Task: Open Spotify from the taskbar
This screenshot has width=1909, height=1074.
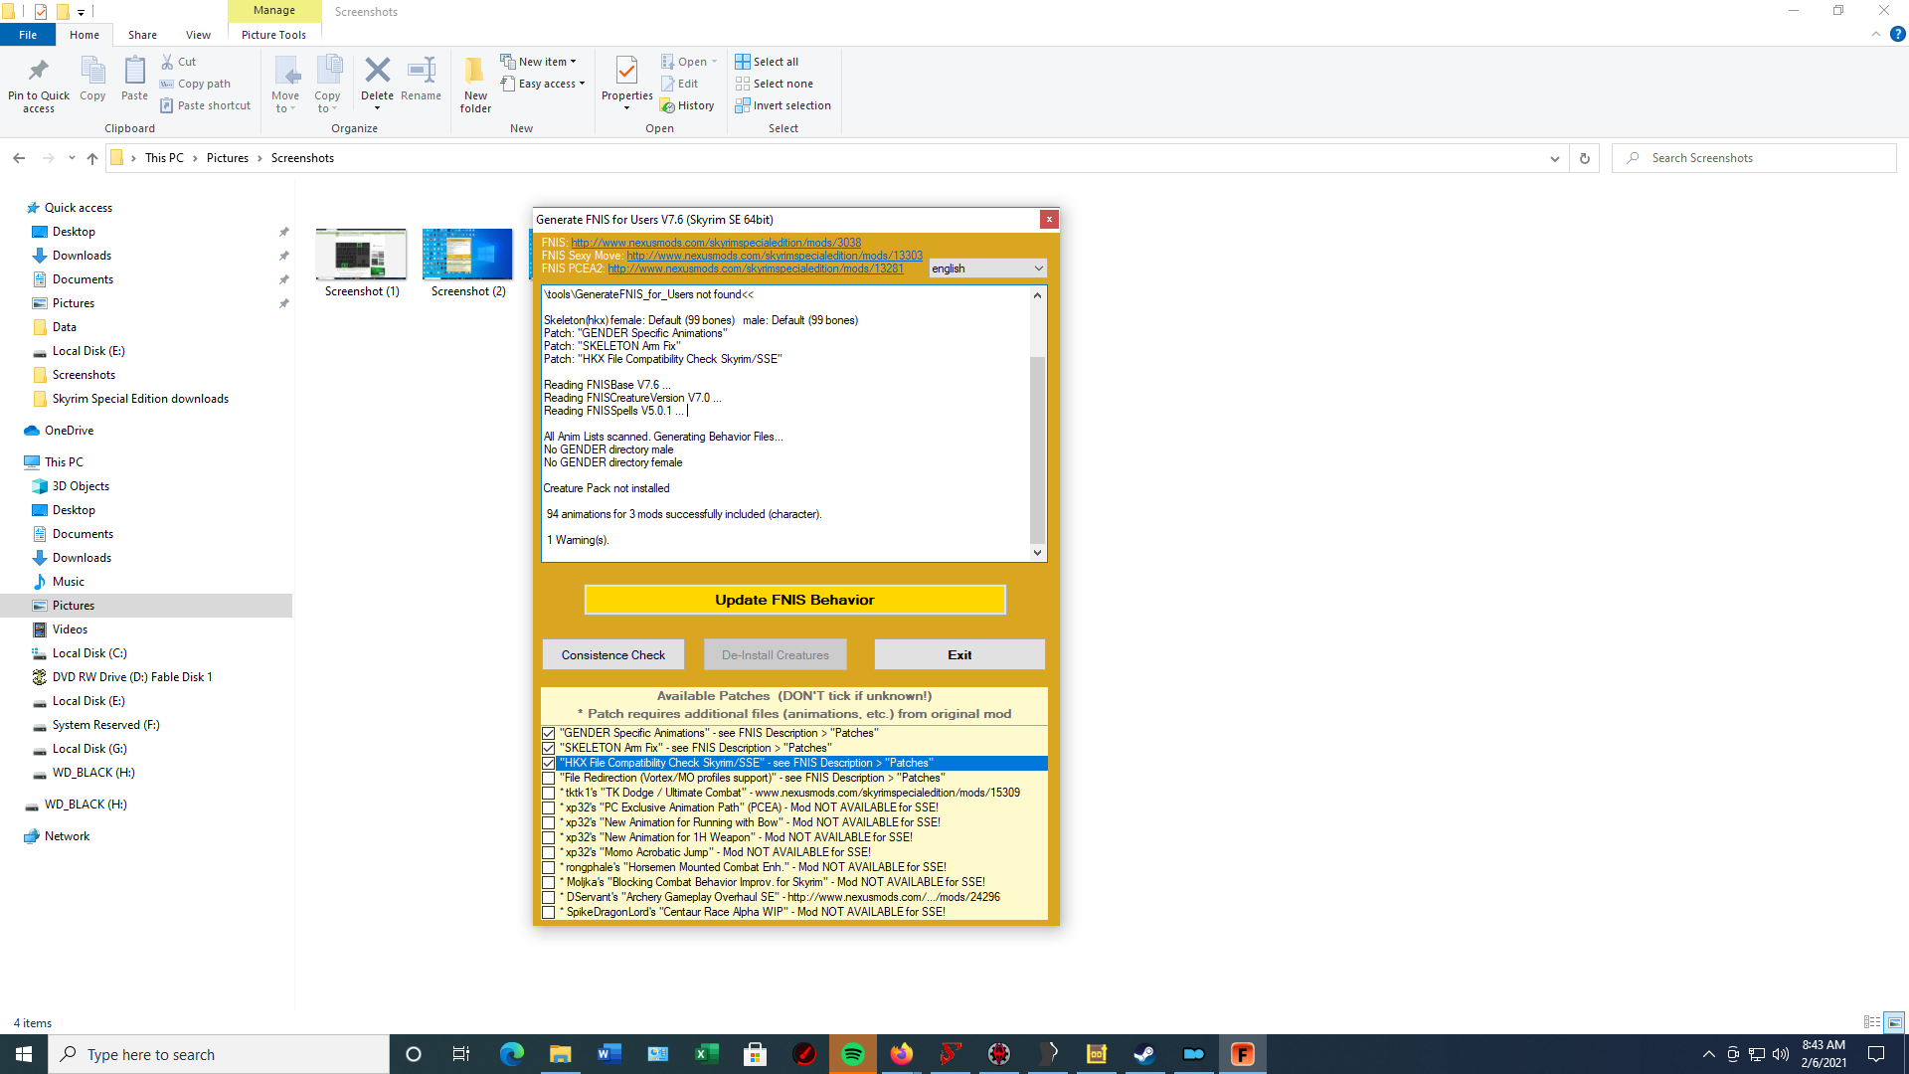Action: click(853, 1054)
